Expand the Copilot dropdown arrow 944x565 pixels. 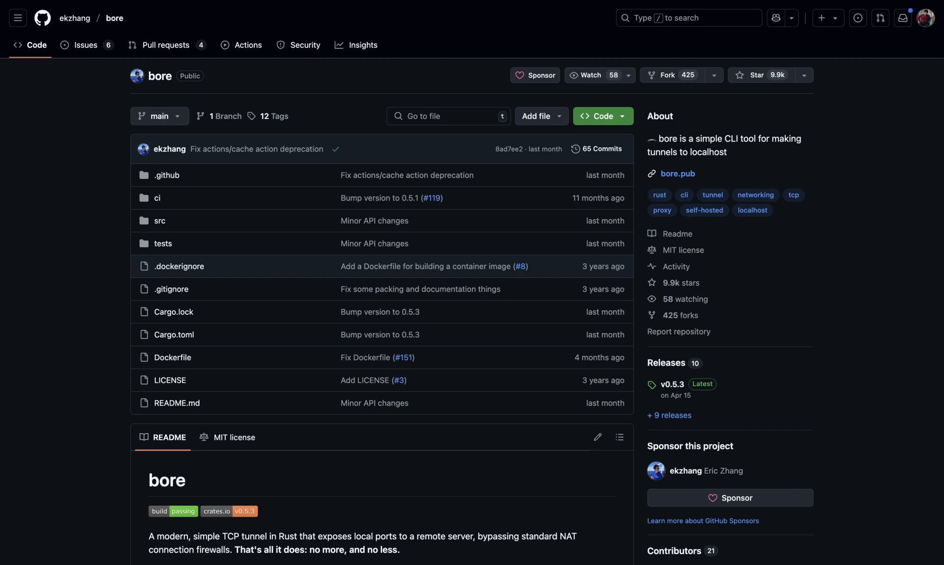click(792, 18)
